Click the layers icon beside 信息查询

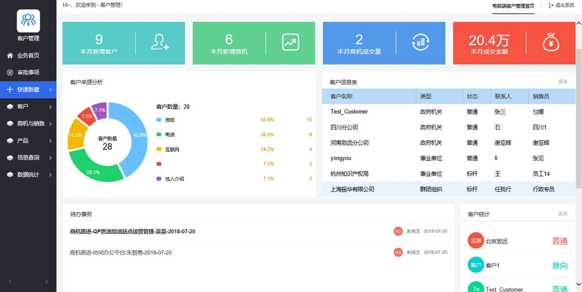(x=10, y=158)
